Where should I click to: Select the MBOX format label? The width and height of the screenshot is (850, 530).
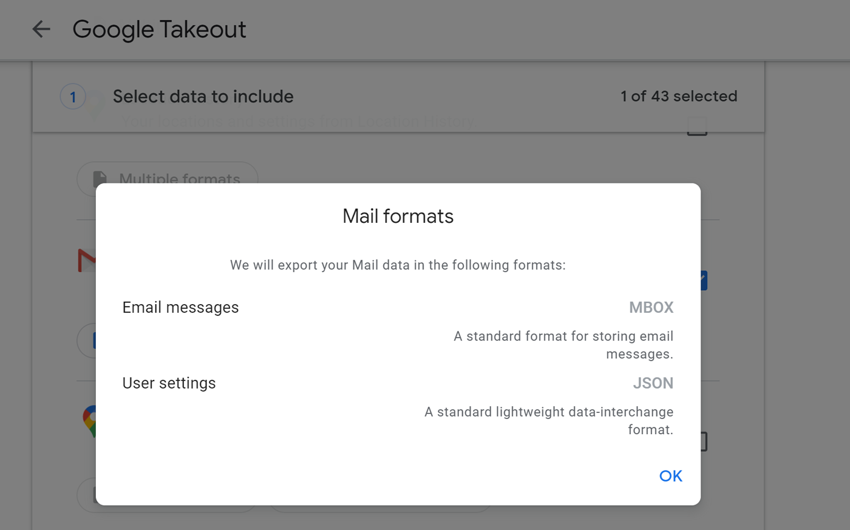click(x=651, y=308)
